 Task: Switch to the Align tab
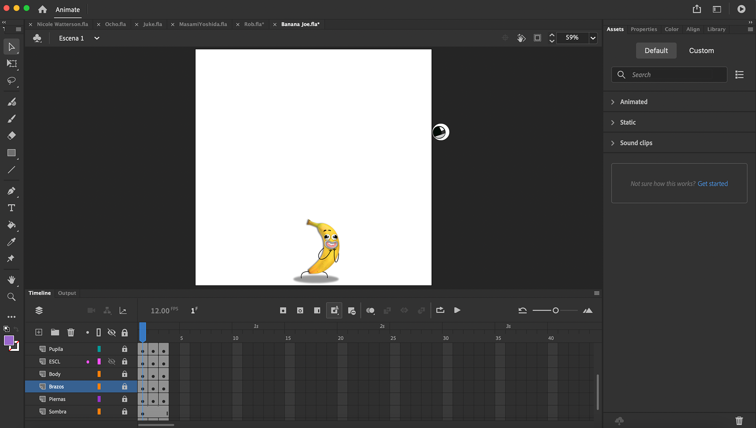(693, 29)
